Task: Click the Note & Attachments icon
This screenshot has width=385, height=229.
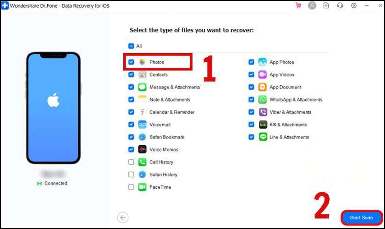Action: click(x=142, y=100)
